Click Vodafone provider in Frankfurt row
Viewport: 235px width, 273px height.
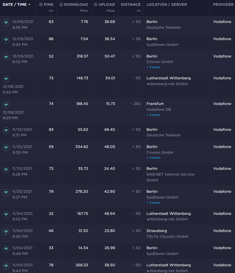pos(222,104)
